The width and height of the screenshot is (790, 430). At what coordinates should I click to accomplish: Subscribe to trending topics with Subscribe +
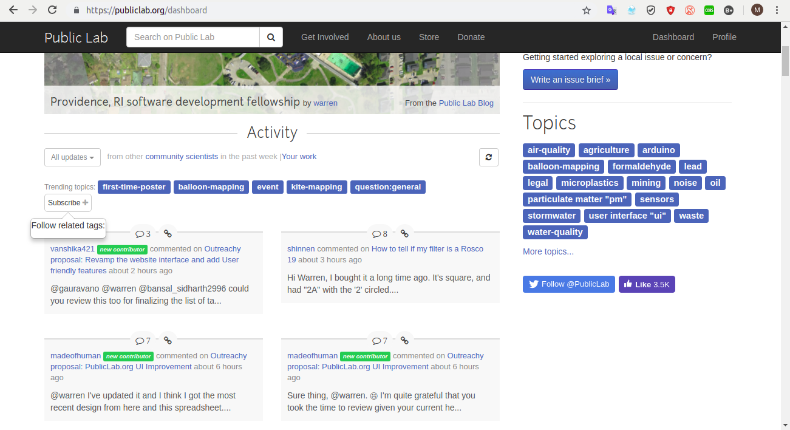tap(67, 202)
